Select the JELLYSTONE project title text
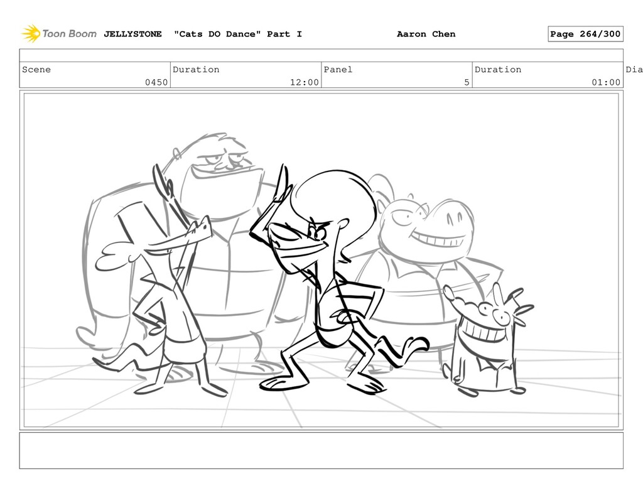 tap(132, 34)
